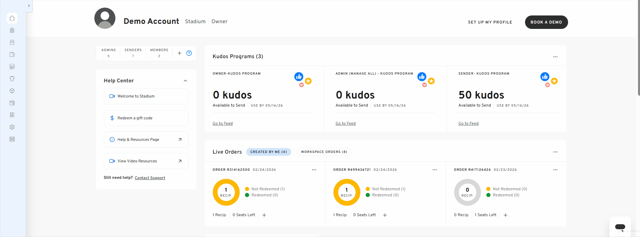Click the Demo Account profile avatar
640x237 pixels.
click(105, 18)
